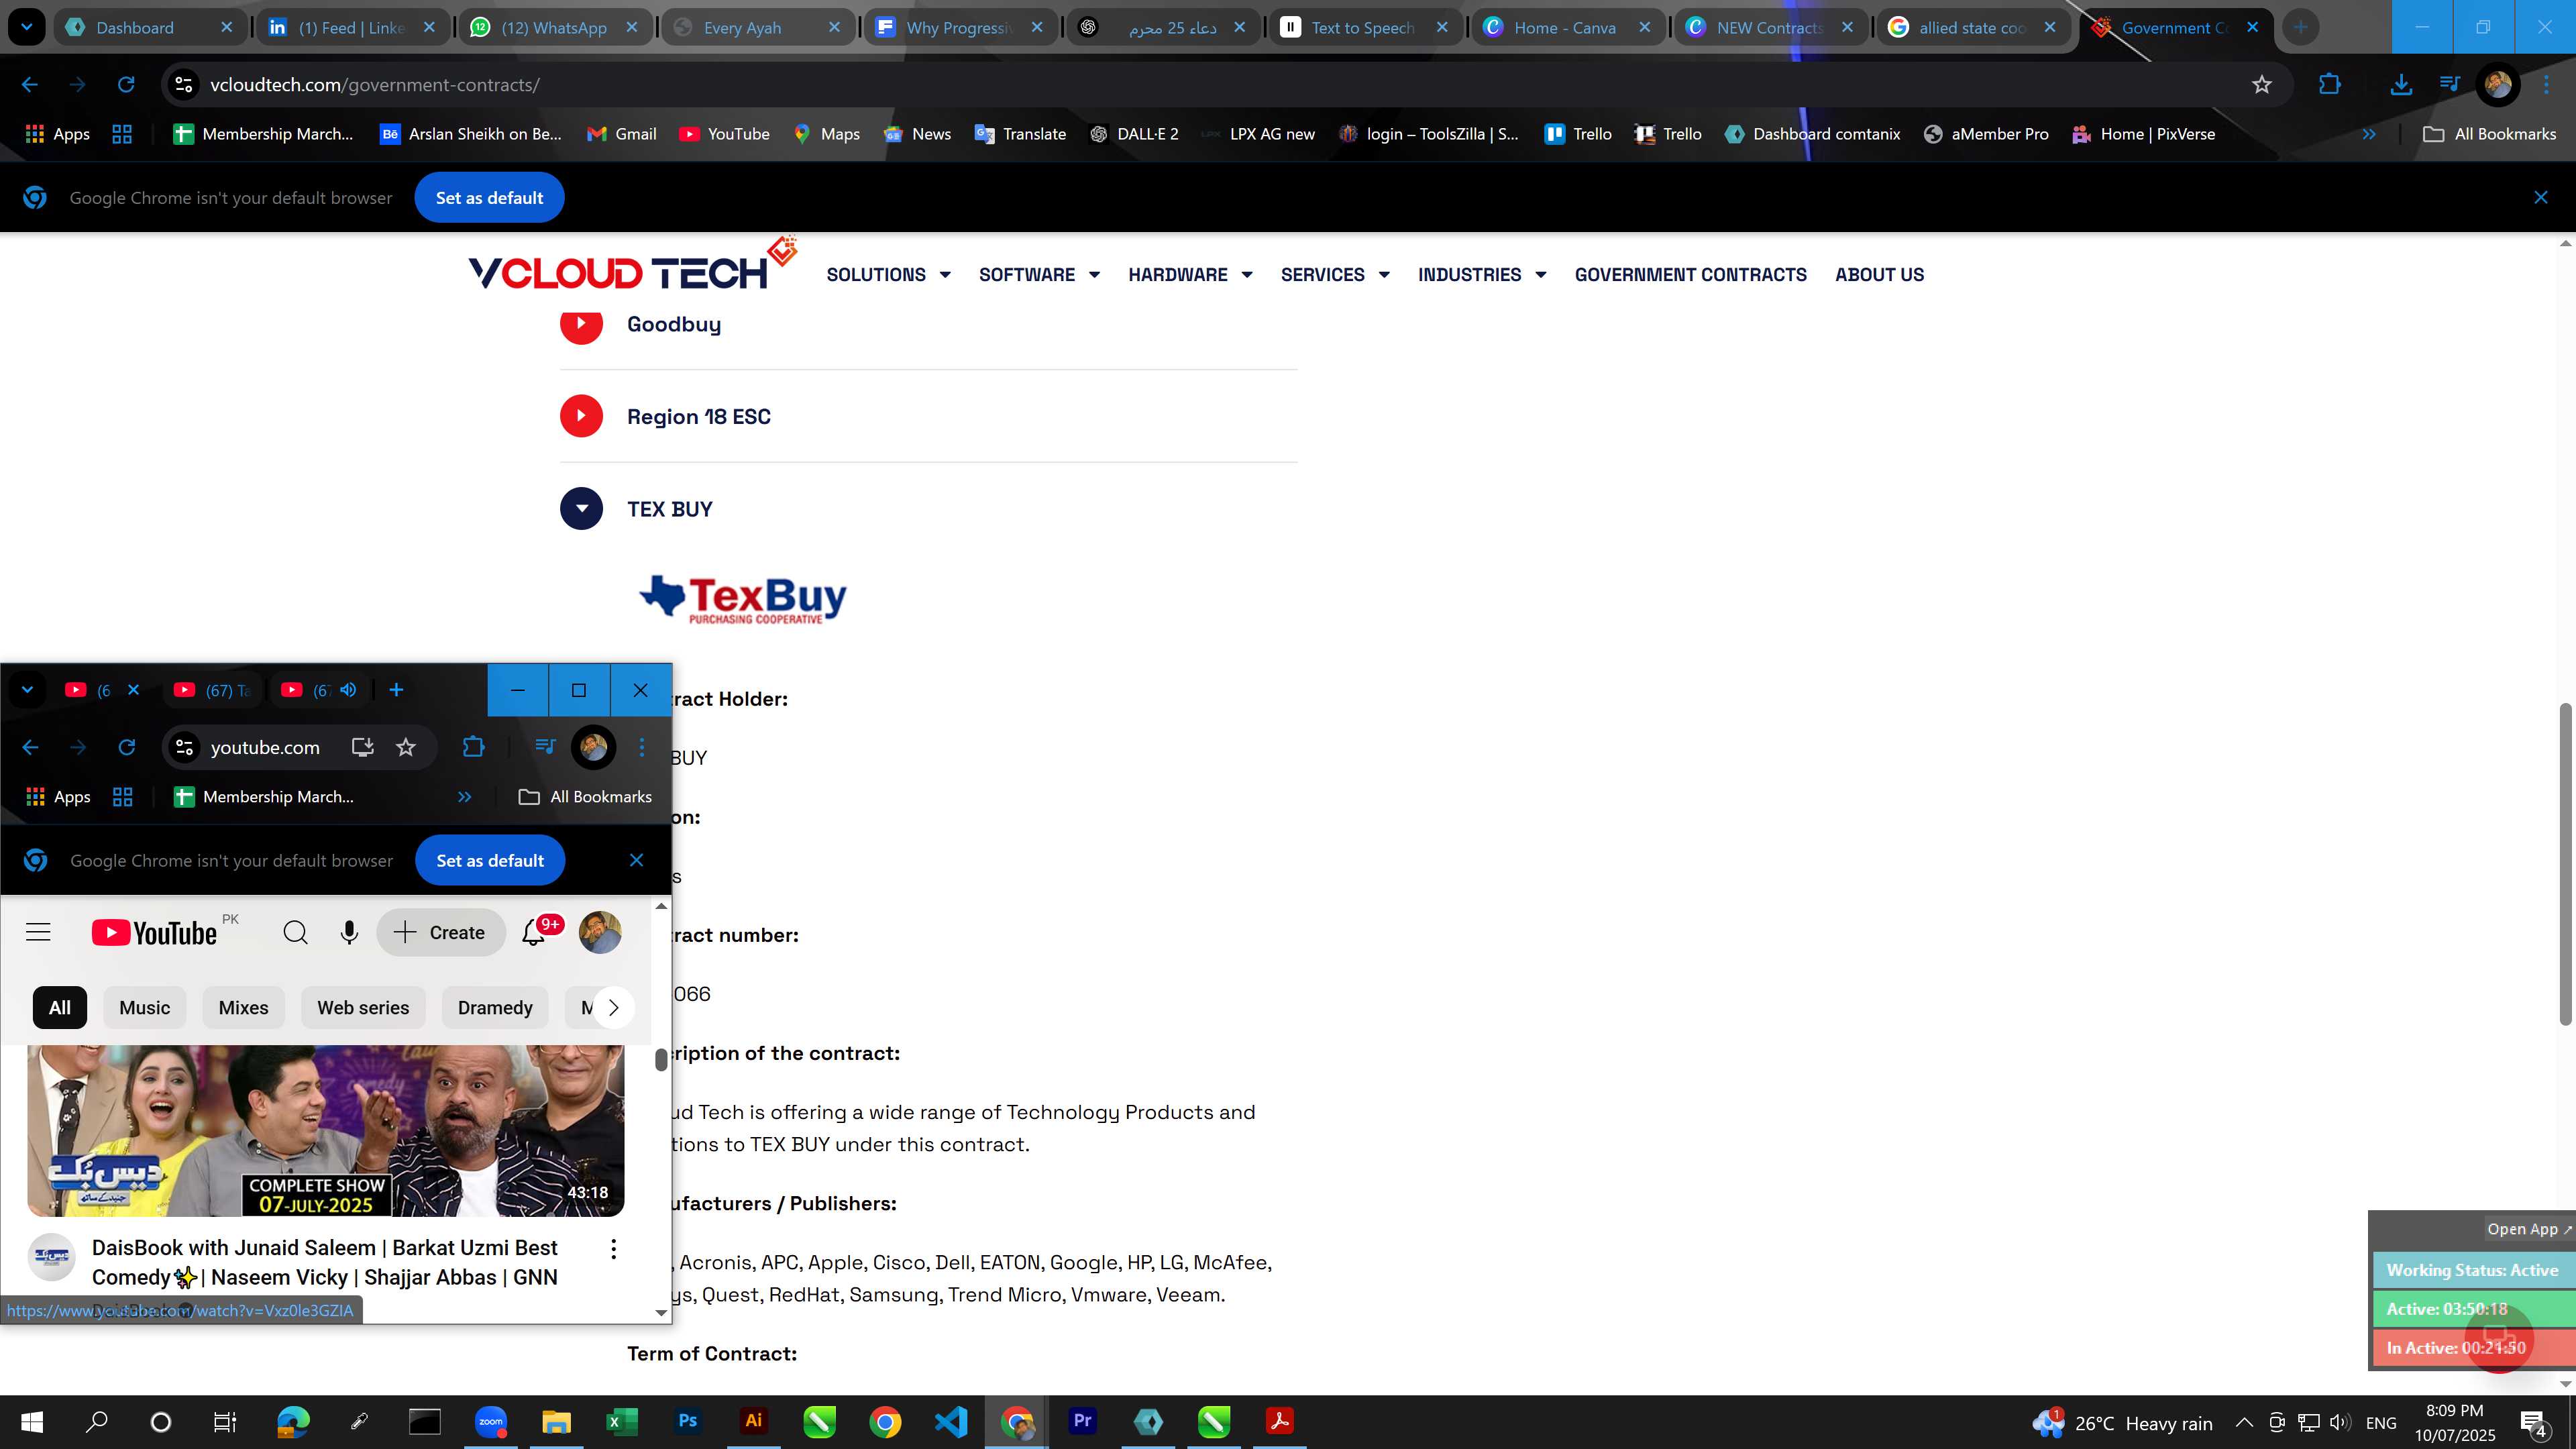Open Zoom from taskbar

click(491, 1422)
